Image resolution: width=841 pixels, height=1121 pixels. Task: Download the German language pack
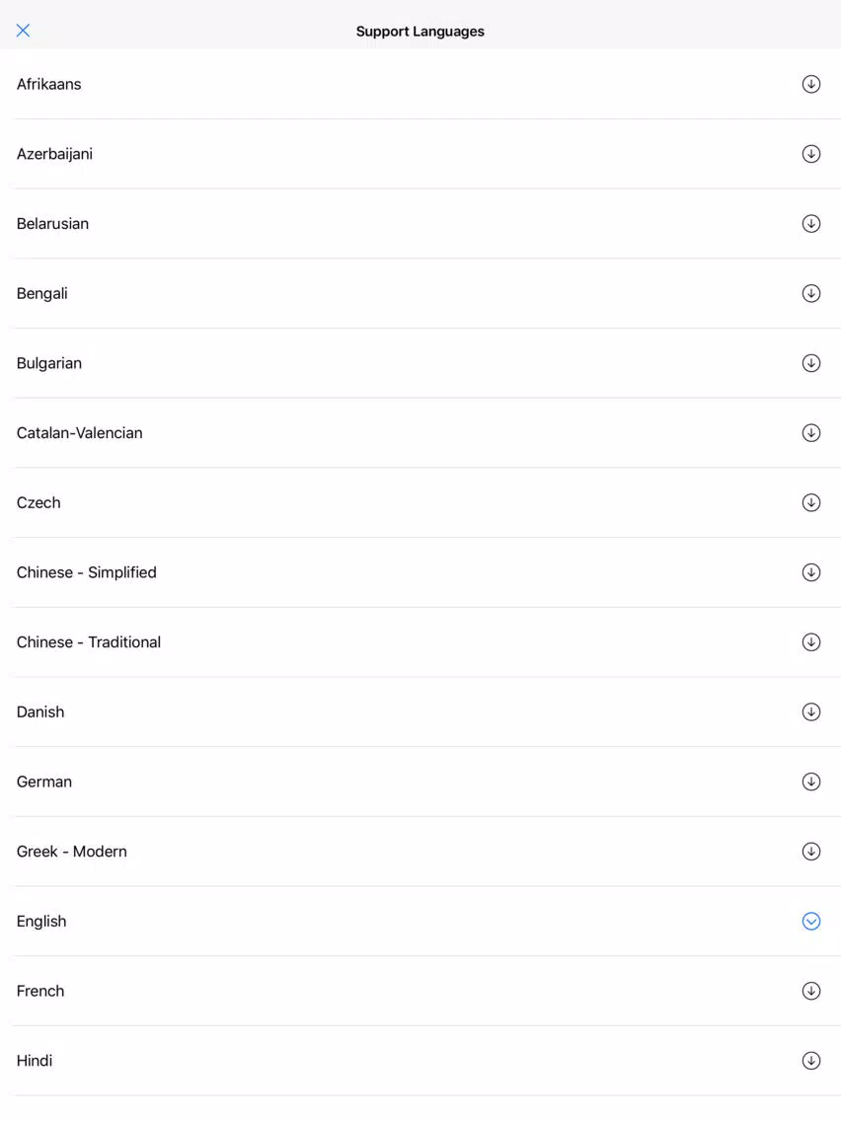pos(811,782)
